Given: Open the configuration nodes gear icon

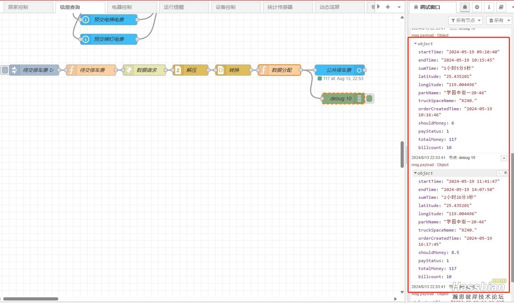Looking at the screenshot, I should pyautogui.click(x=477, y=7).
